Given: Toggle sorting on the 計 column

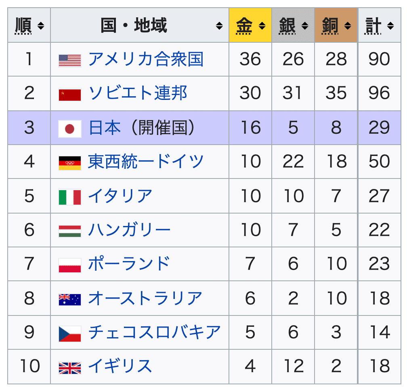Looking at the screenshot, I should coord(390,25).
